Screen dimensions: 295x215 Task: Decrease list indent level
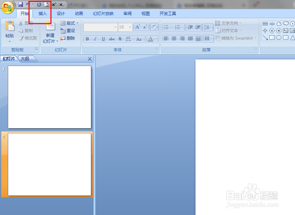coord(190,27)
